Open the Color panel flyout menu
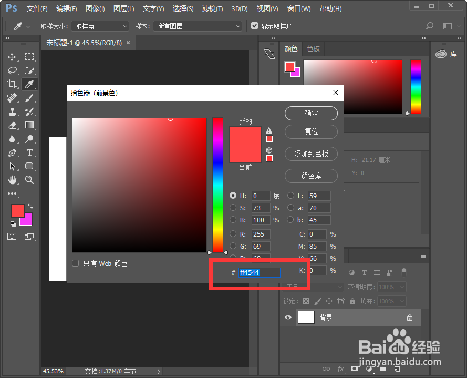467x378 pixels. tap(423, 48)
